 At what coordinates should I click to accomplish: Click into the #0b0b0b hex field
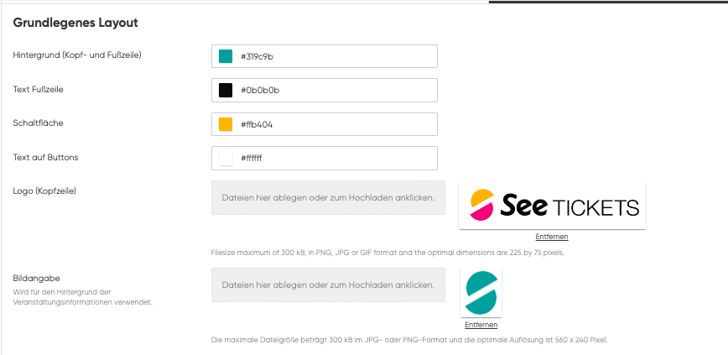tap(325, 90)
